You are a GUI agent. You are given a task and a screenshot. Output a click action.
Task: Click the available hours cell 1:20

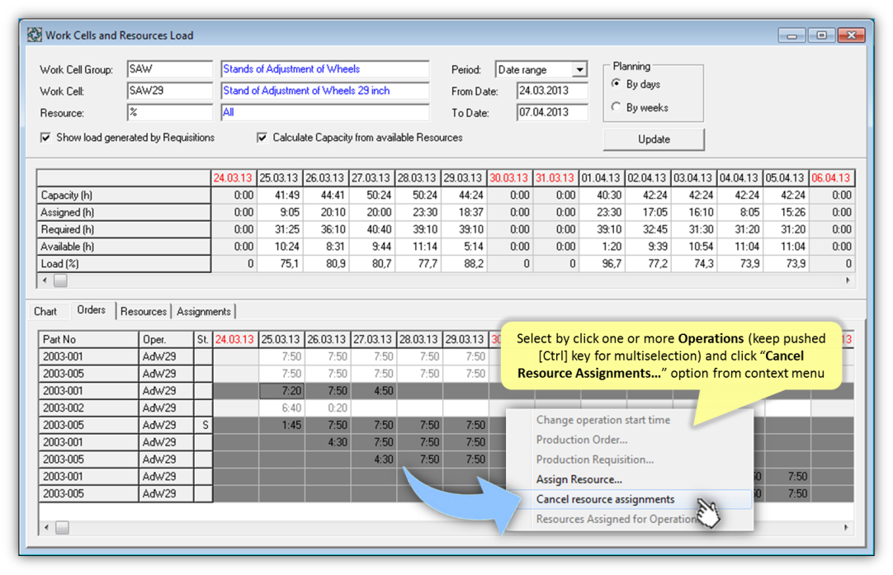coord(602,247)
